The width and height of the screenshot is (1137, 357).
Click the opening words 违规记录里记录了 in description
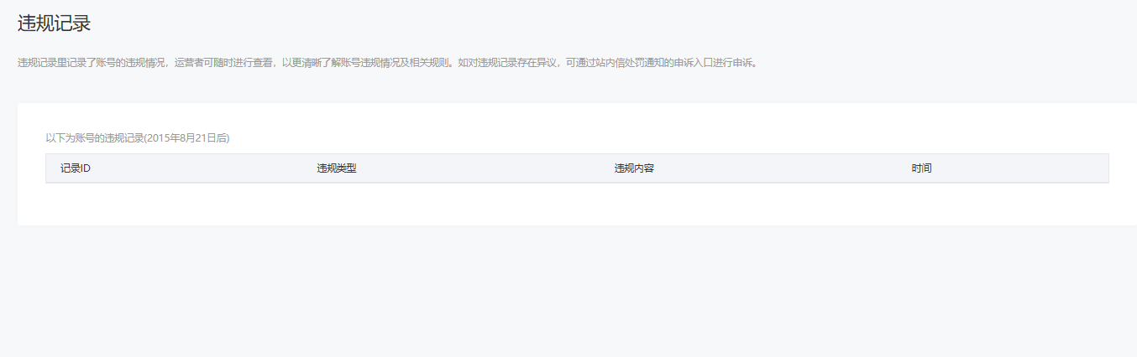pos(55,63)
